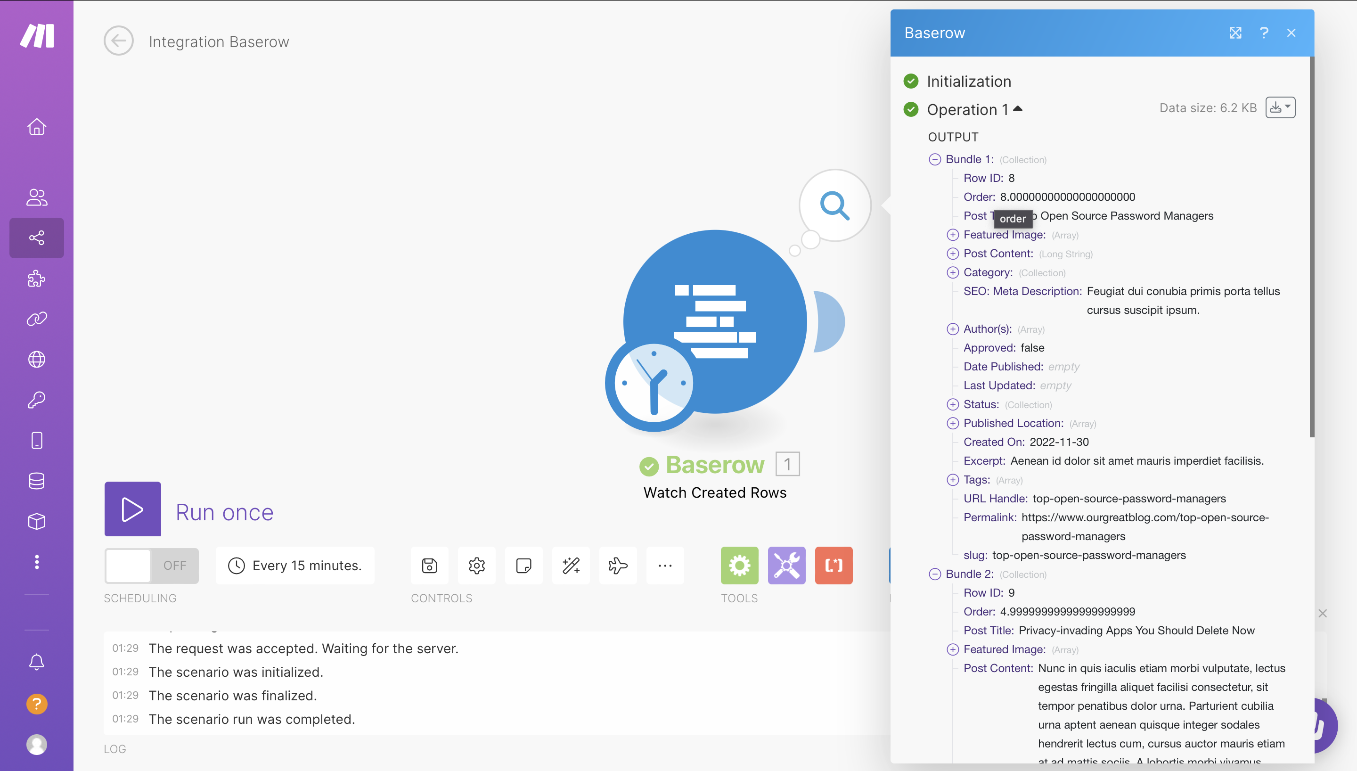Click the explain flow airplane icon
Image resolution: width=1357 pixels, height=771 pixels.
pos(618,566)
